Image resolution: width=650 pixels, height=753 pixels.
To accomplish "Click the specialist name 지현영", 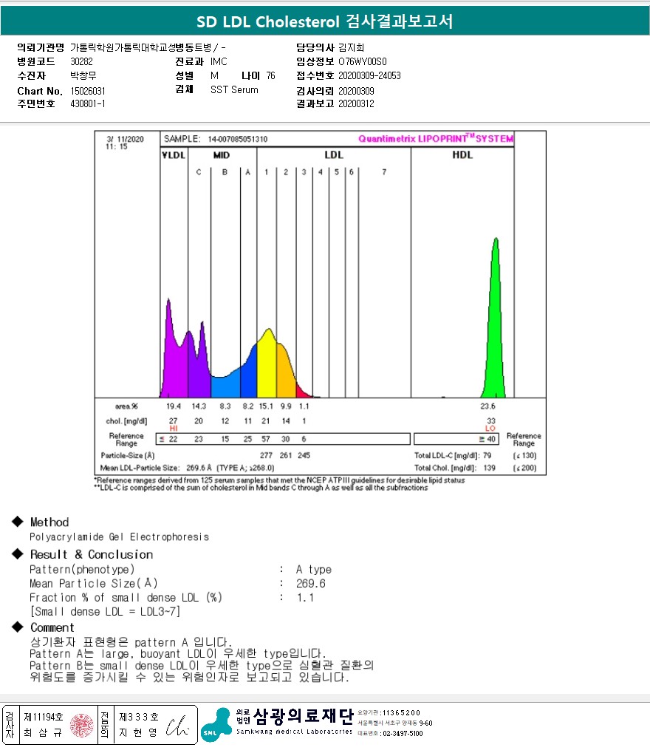I will (x=138, y=732).
